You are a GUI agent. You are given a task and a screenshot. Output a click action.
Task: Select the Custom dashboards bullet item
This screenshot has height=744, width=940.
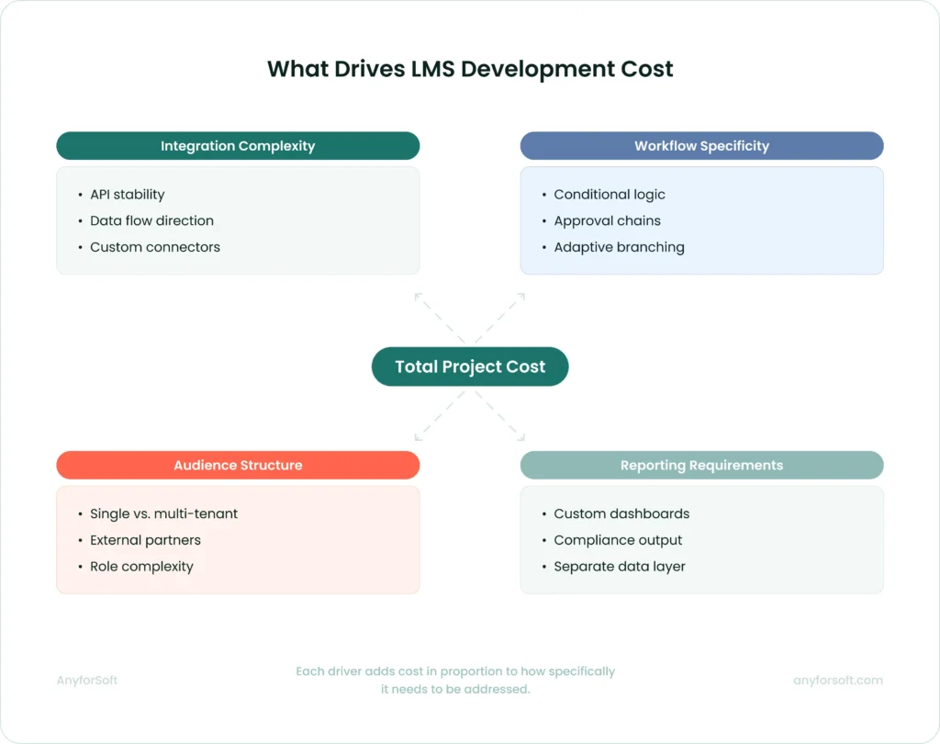(621, 514)
